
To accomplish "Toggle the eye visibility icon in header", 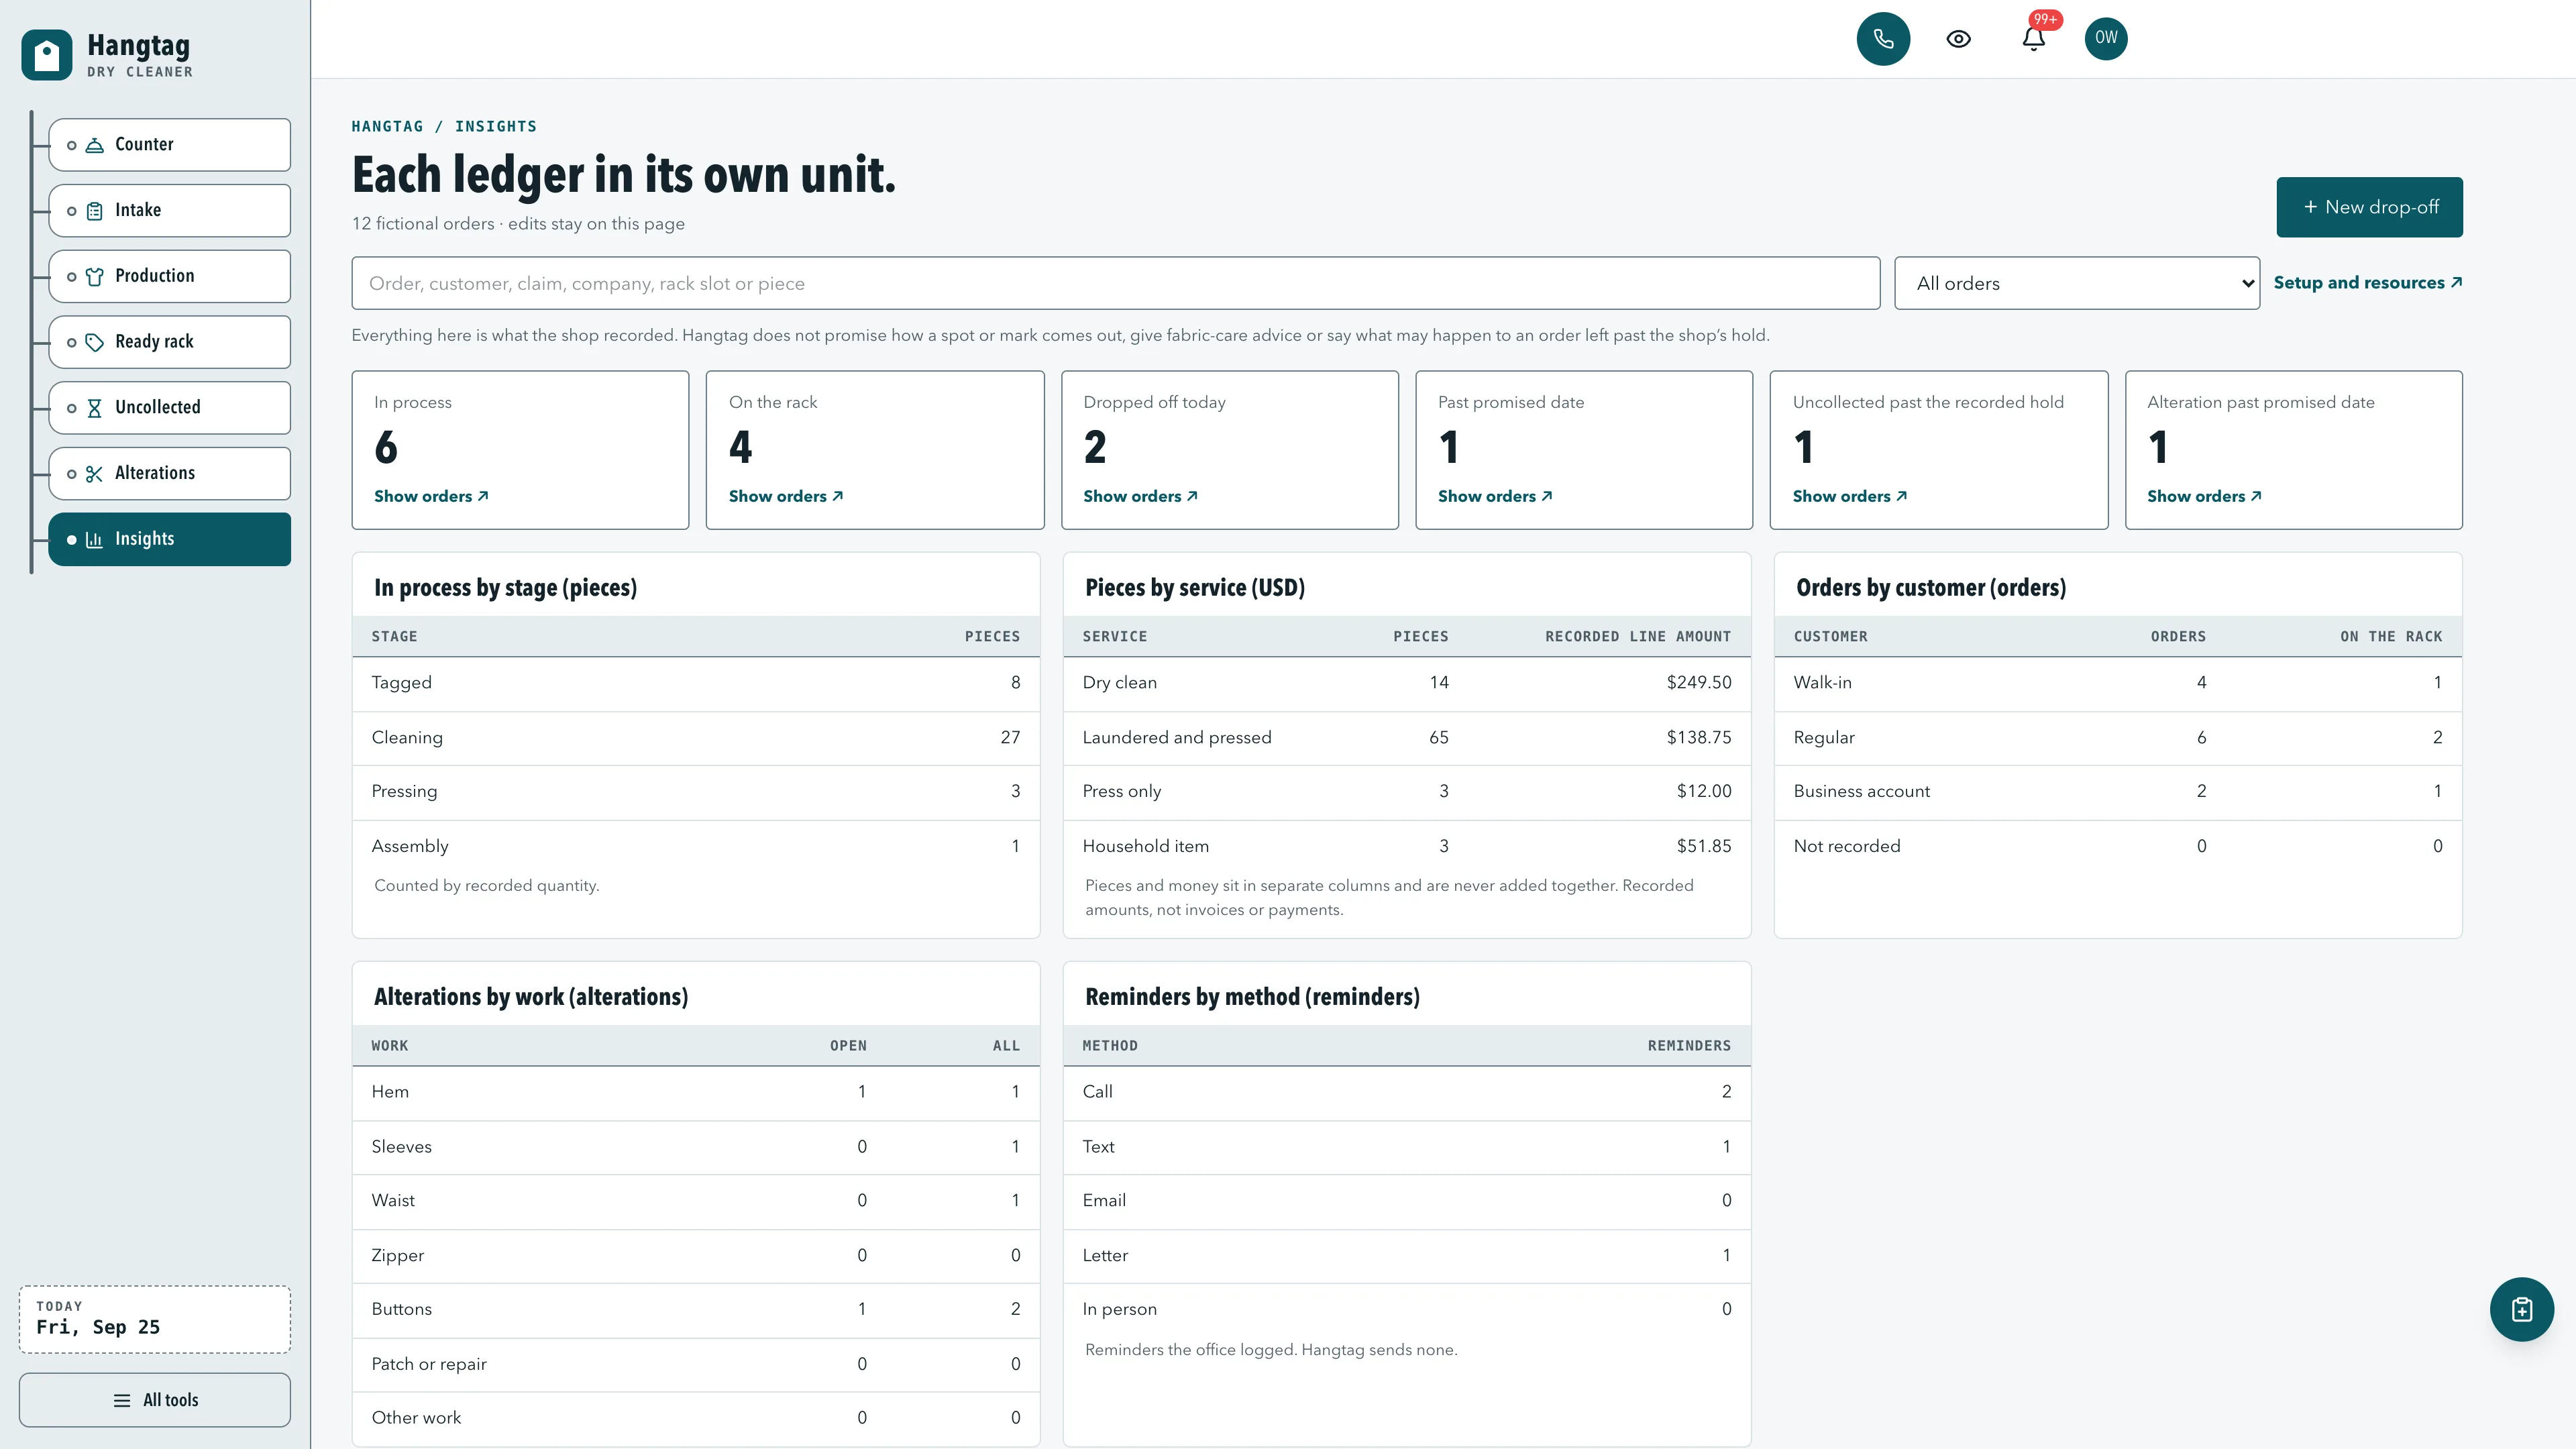I will (x=1958, y=38).
